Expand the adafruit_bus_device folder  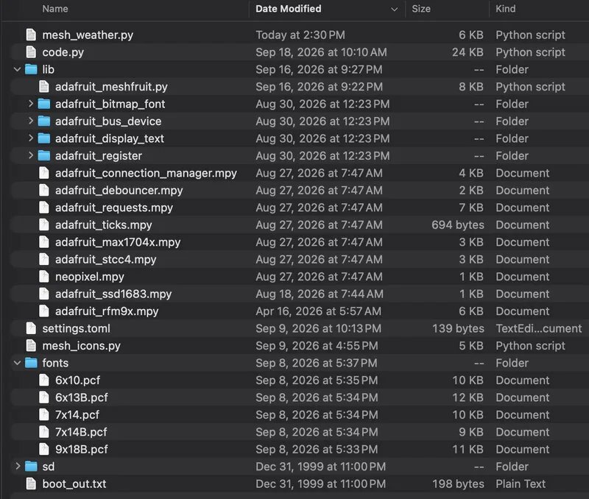click(x=31, y=121)
